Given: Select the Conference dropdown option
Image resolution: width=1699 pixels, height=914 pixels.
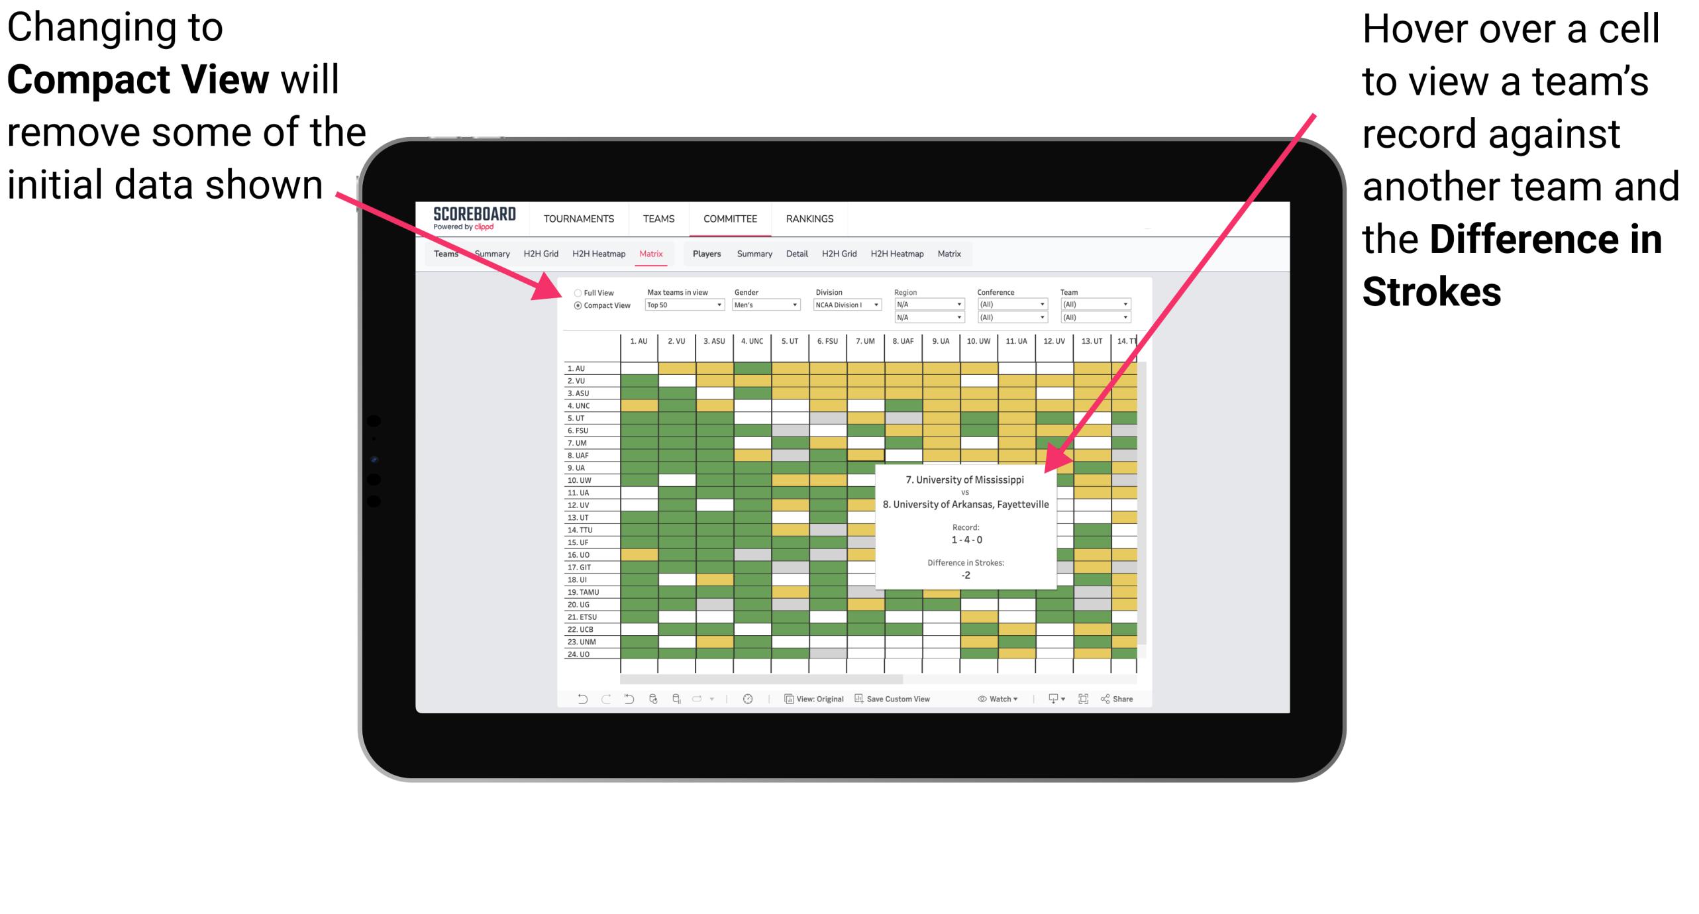Looking at the screenshot, I should (x=1011, y=304).
